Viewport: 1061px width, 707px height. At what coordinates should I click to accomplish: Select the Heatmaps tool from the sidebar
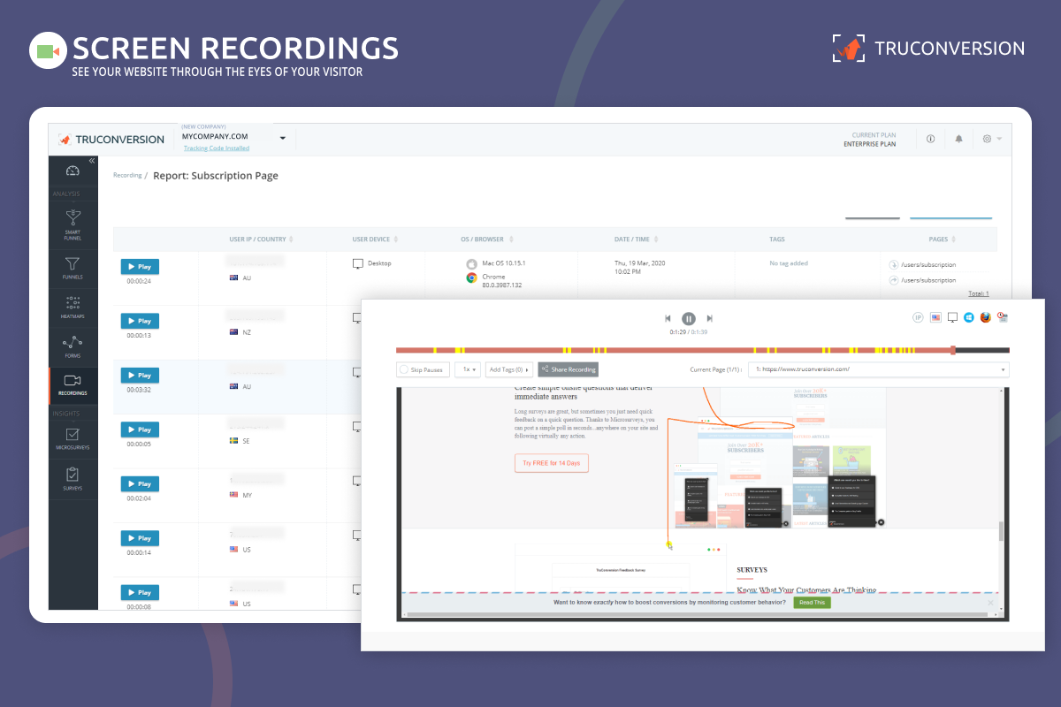pyautogui.click(x=73, y=306)
